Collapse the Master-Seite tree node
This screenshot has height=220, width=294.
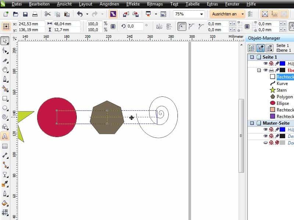(x=252, y=123)
